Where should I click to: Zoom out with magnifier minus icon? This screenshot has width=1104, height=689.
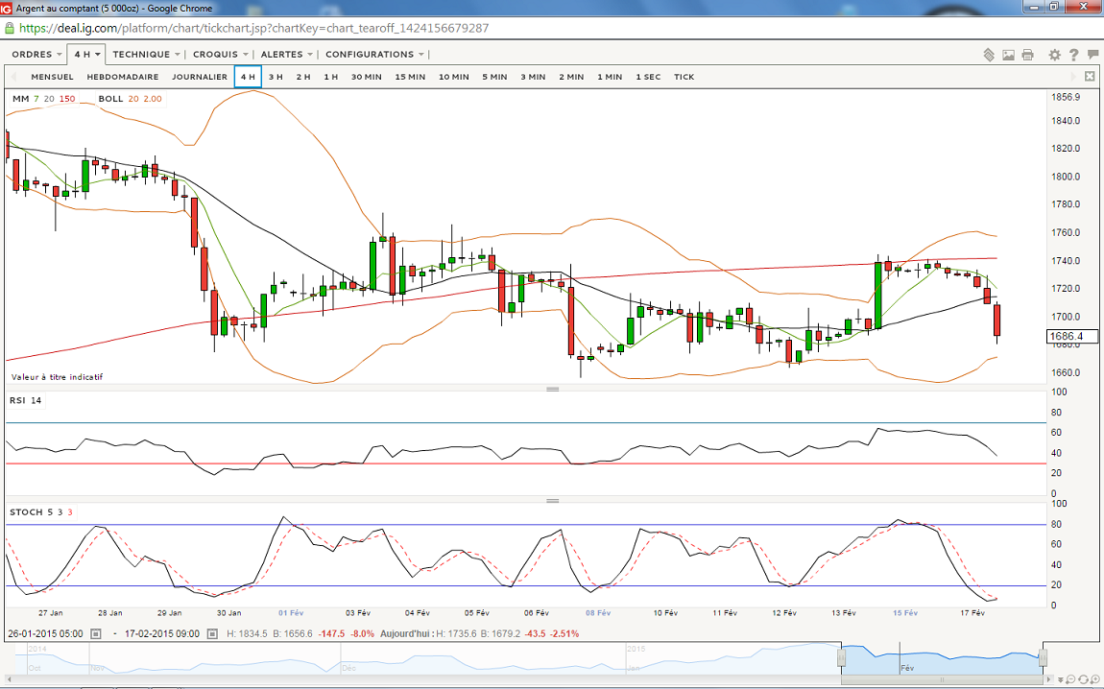click(x=1071, y=679)
